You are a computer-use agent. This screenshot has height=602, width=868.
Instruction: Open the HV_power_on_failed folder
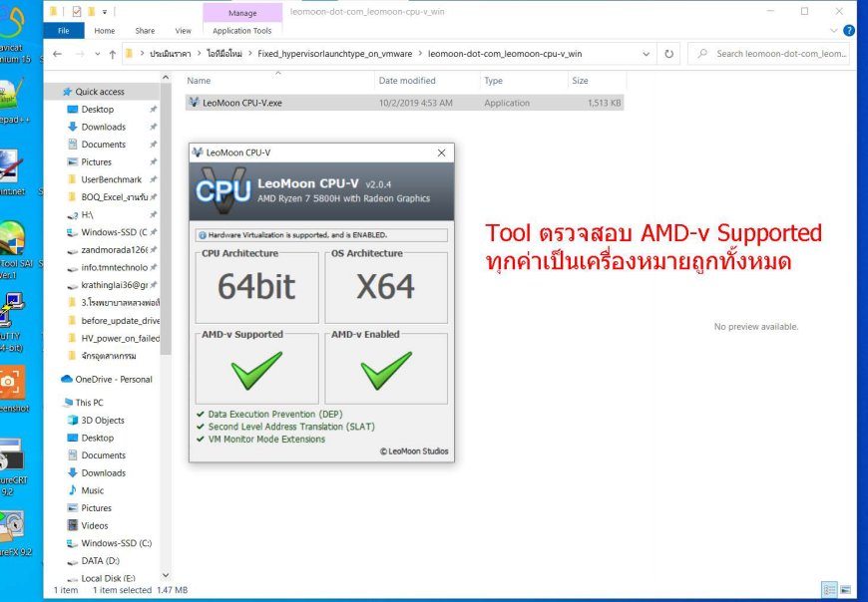pyautogui.click(x=120, y=338)
